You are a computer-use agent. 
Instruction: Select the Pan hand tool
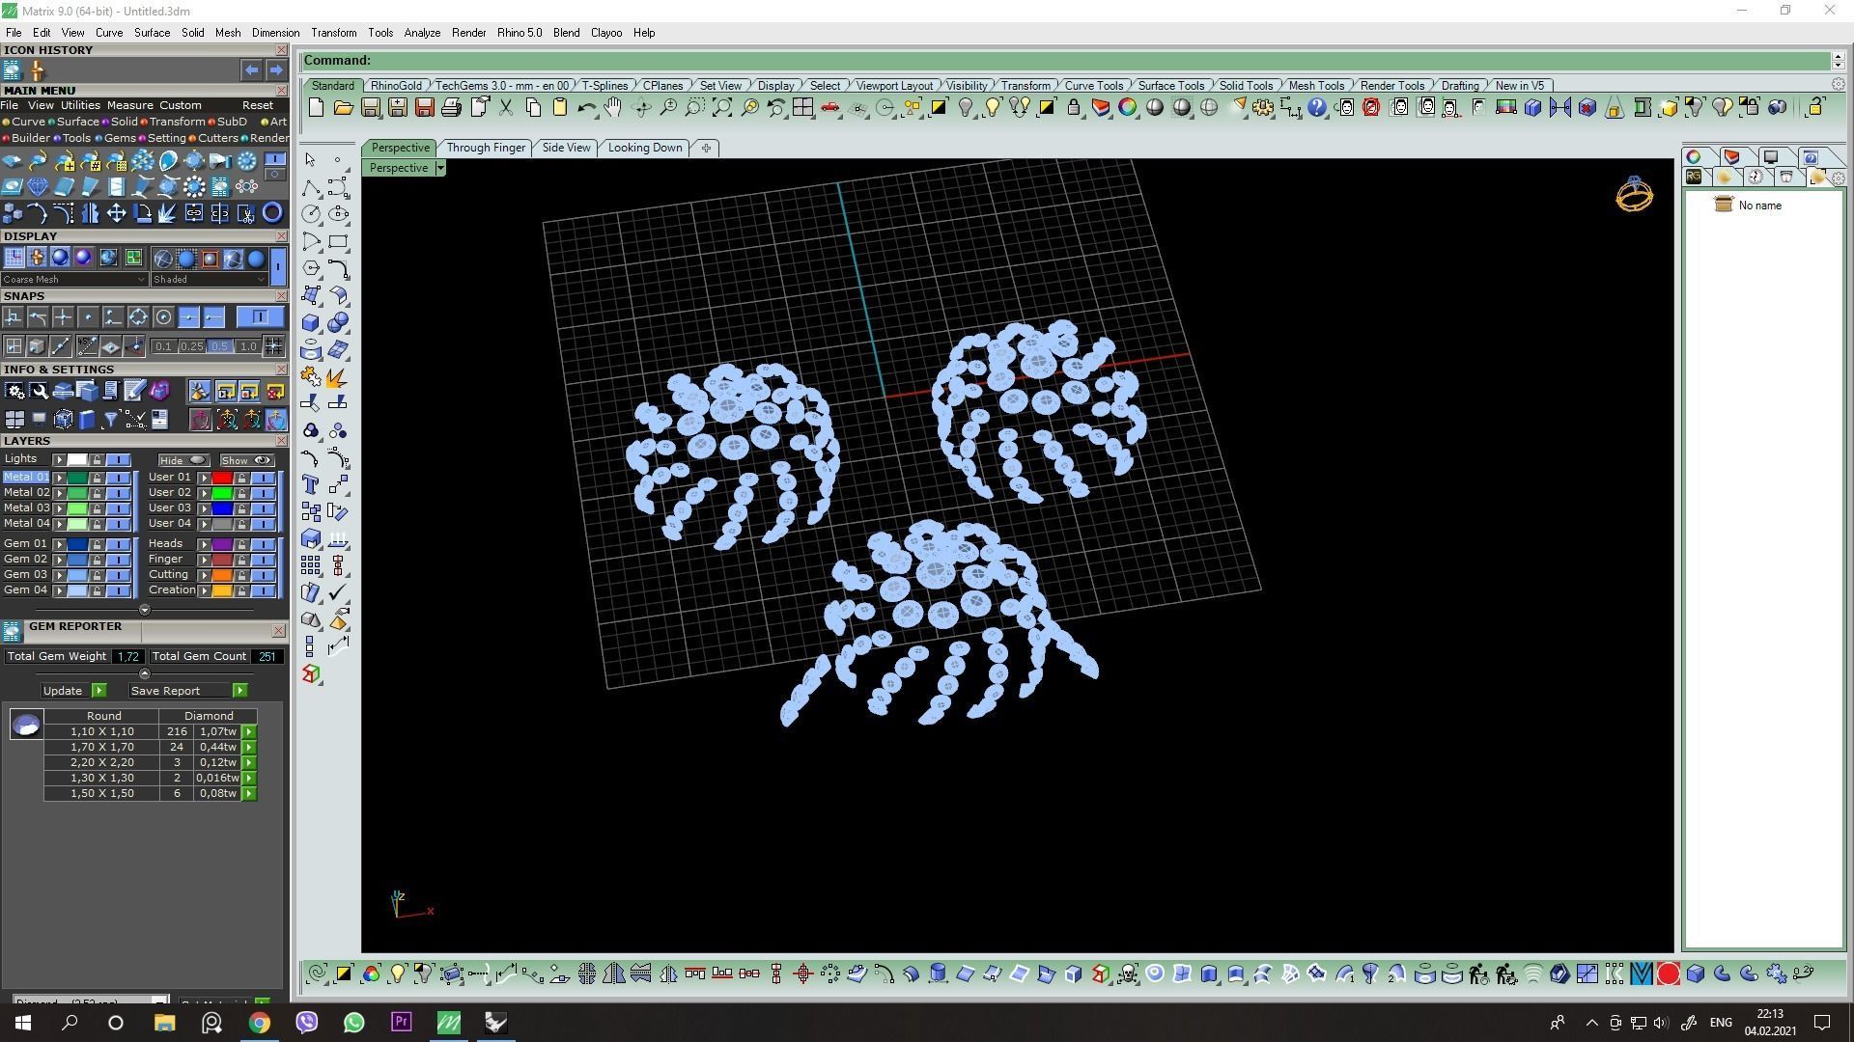613,108
